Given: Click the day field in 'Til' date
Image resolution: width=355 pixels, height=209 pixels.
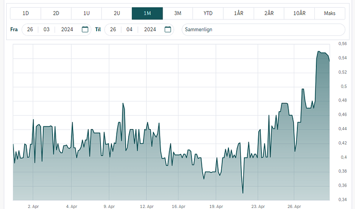Looking at the screenshot, I should 114,30.
